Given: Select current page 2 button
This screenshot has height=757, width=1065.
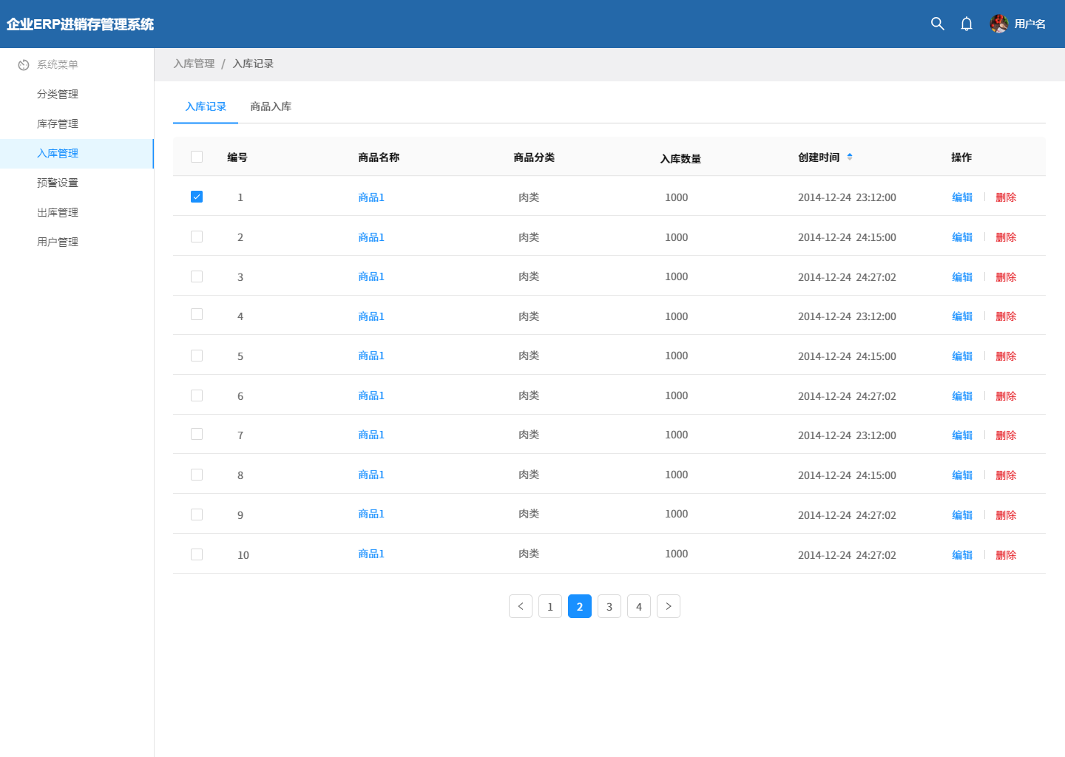Looking at the screenshot, I should pos(580,606).
